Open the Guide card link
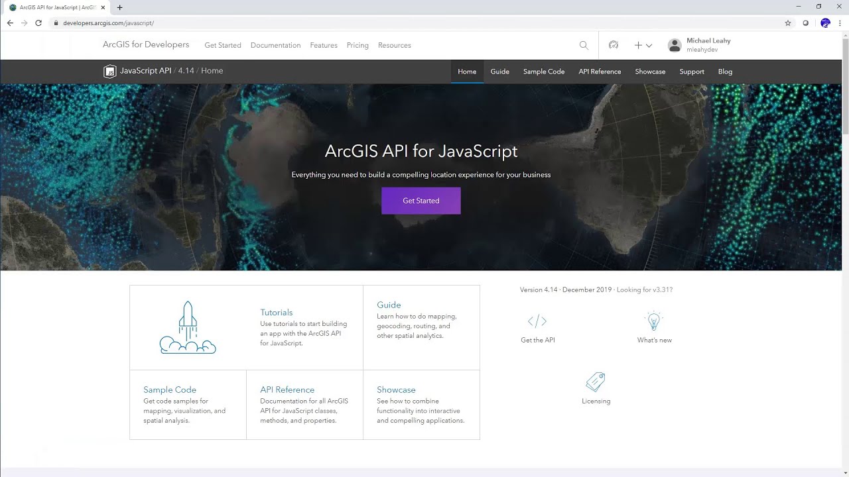 [389, 305]
